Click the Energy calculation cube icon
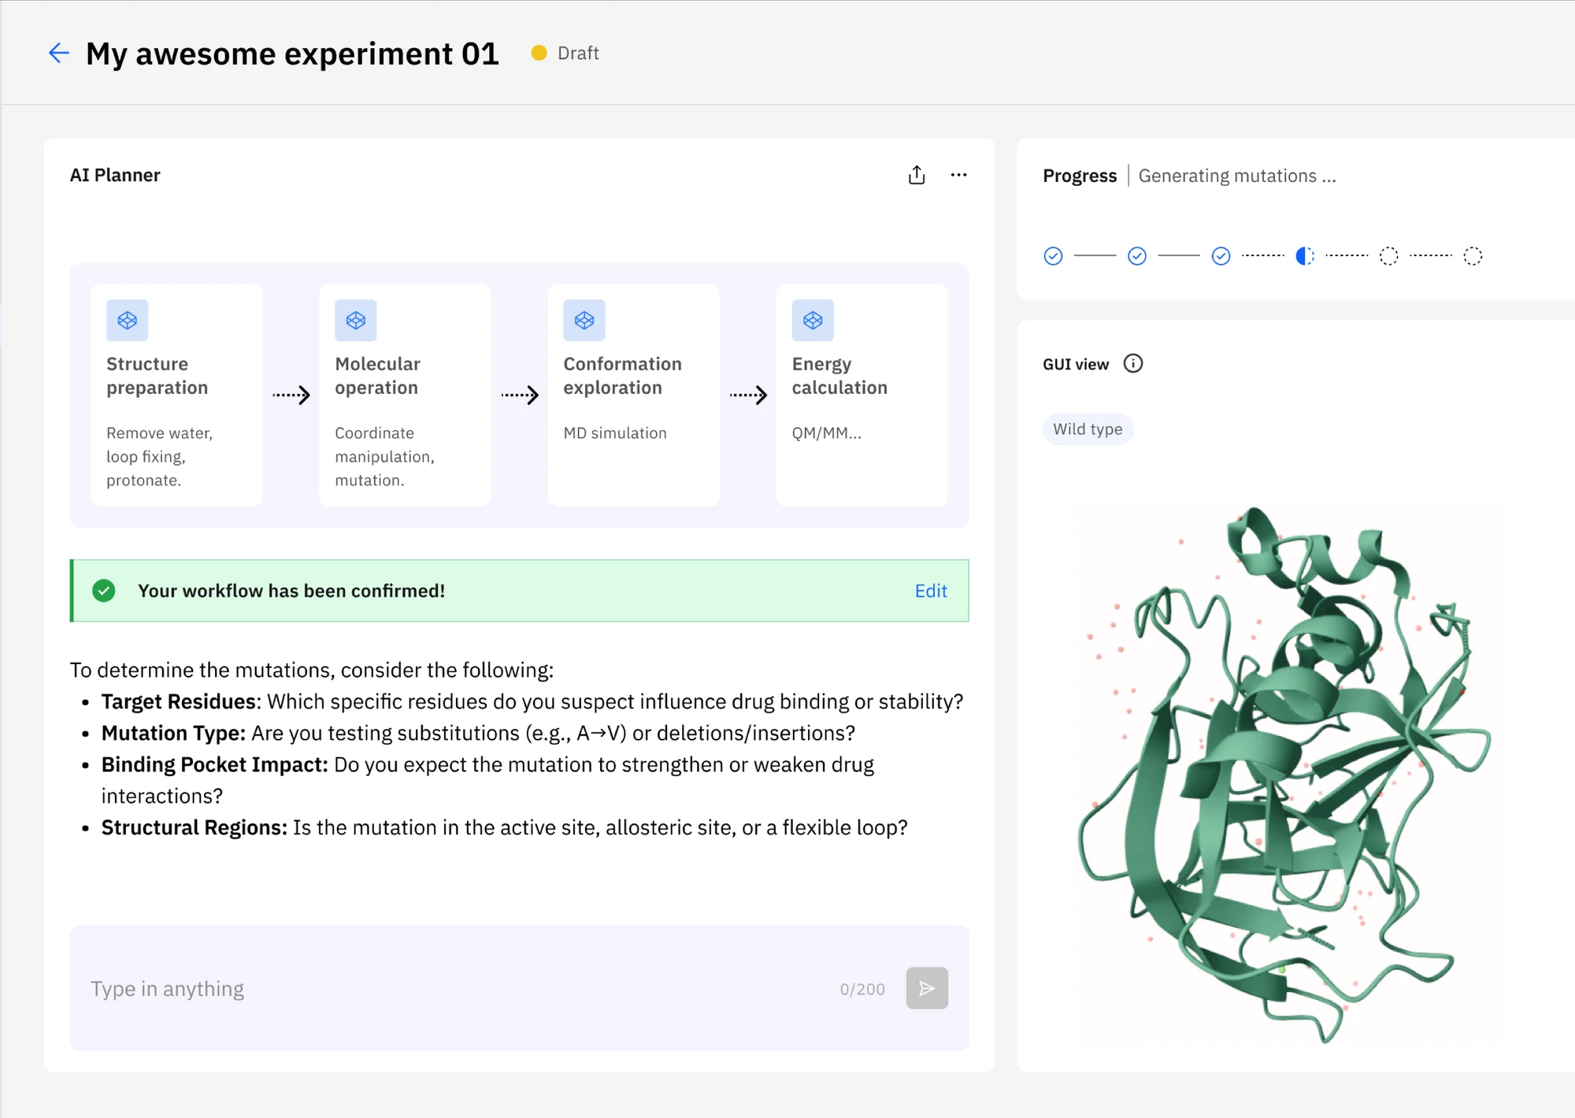Screen dimensions: 1575x1118 pos(813,320)
